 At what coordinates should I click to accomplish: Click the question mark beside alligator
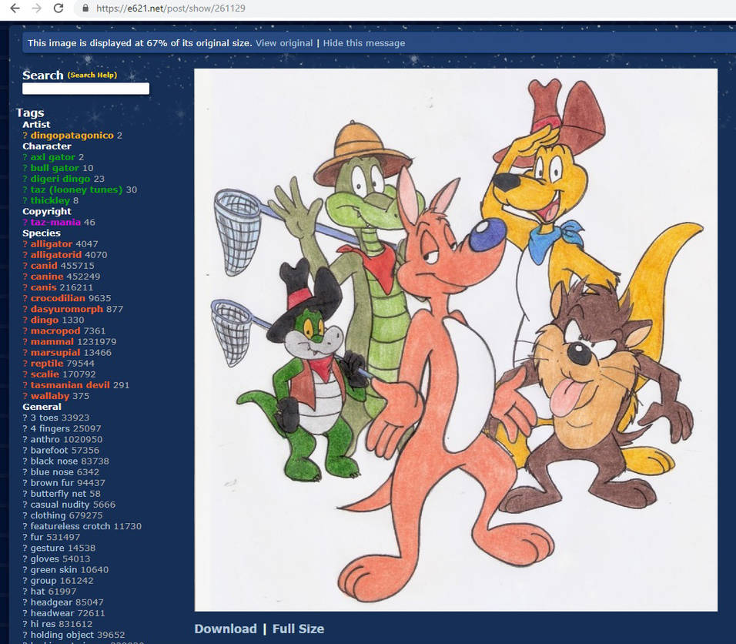pos(25,243)
